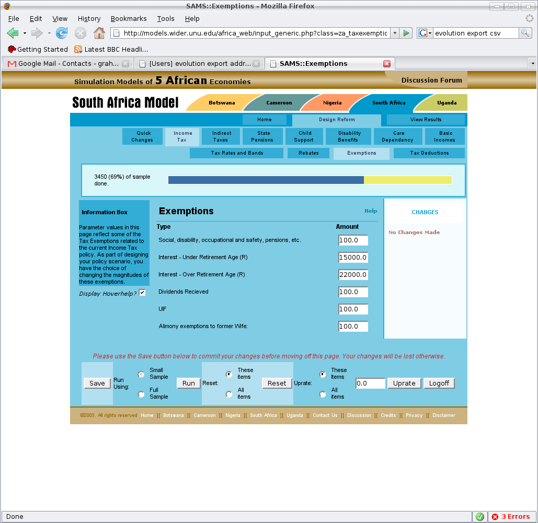
Task: Click the Home icon in toolbar
Action: (99, 33)
